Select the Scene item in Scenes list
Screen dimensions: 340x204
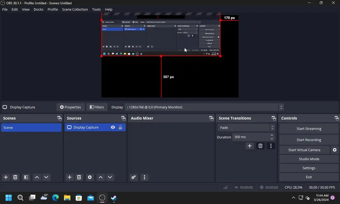pos(31,127)
